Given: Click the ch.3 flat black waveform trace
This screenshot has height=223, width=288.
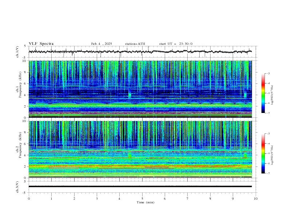Looking at the screenshot, I should (140, 187).
